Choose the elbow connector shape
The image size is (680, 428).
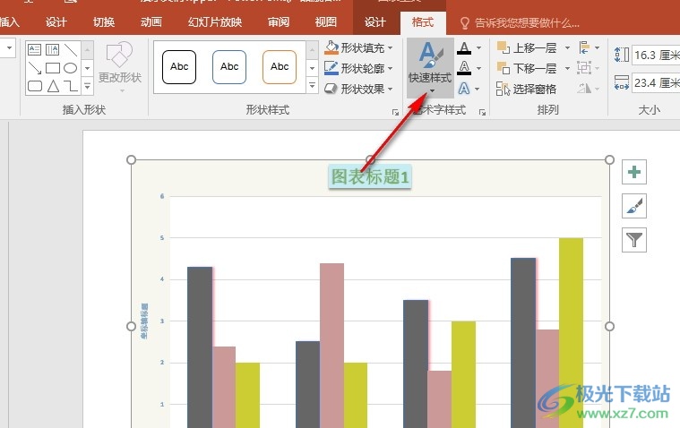pos(71,86)
